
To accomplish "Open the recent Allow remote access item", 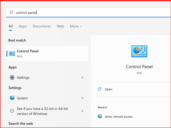I will tap(119, 117).
